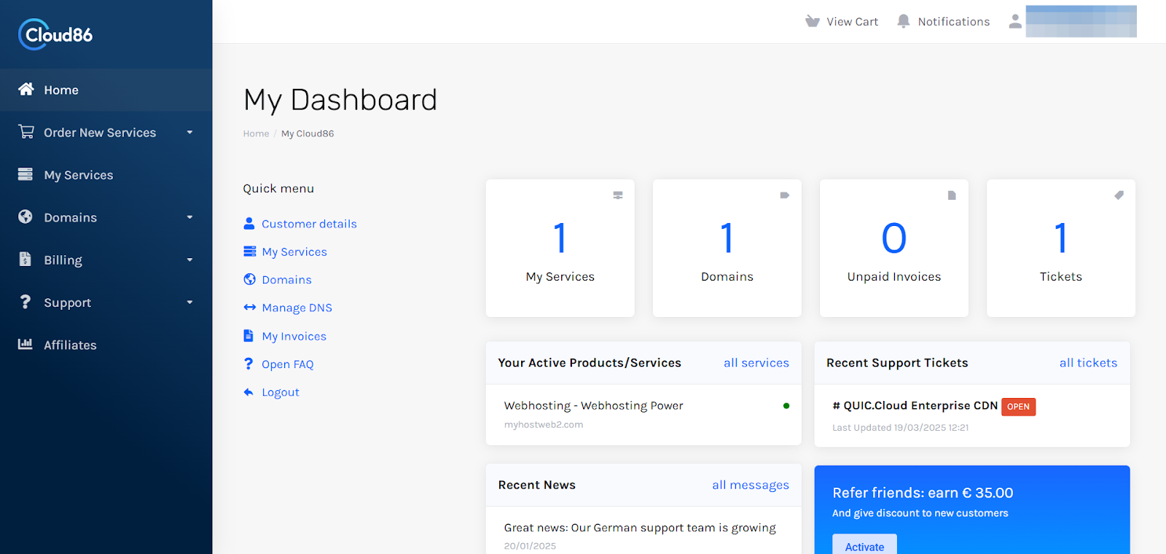This screenshot has width=1166, height=554.
Task: Click the ticket tag icon on Tickets card
Action: pyautogui.click(x=1119, y=195)
